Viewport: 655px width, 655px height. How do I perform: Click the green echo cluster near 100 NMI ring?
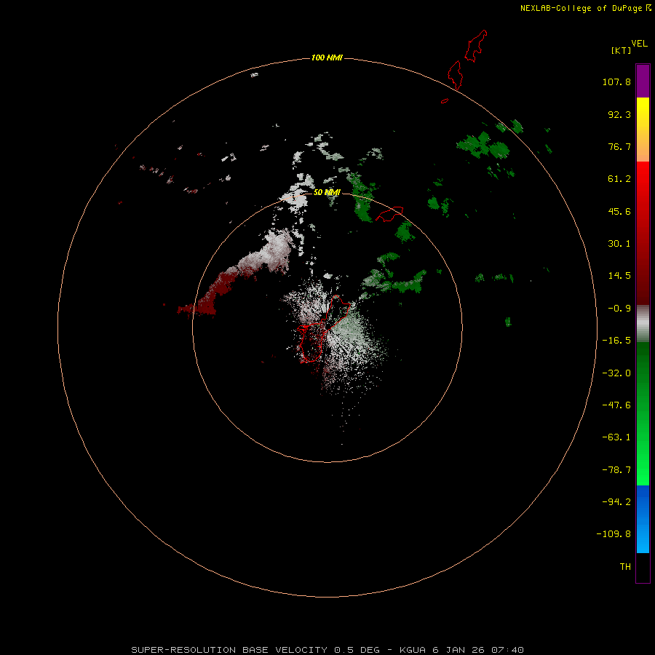click(485, 146)
